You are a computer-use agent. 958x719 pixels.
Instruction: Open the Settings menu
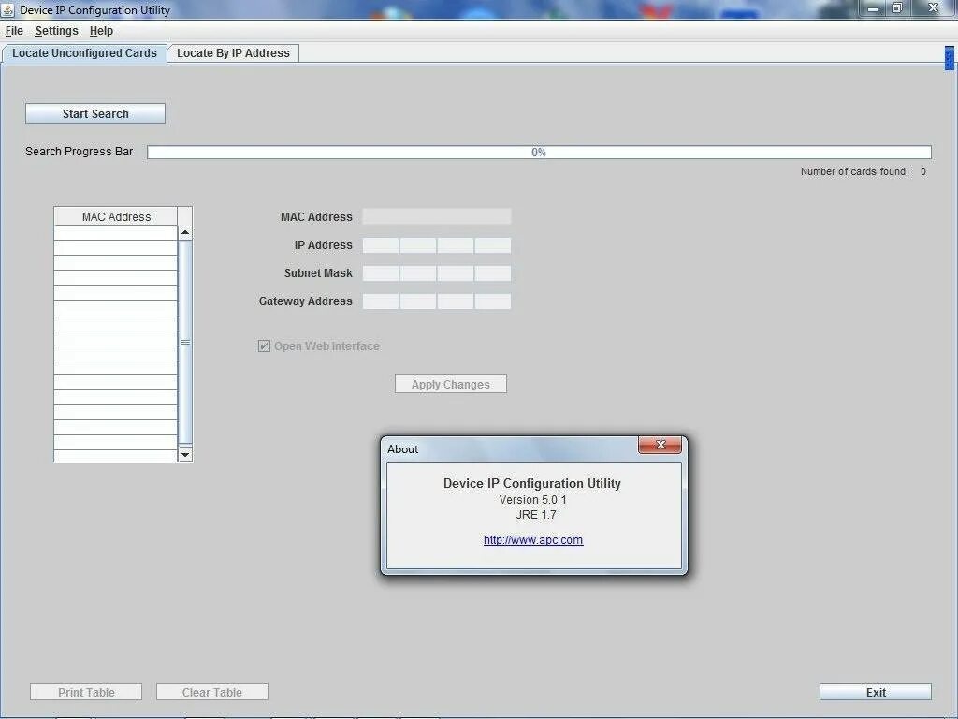click(x=57, y=31)
